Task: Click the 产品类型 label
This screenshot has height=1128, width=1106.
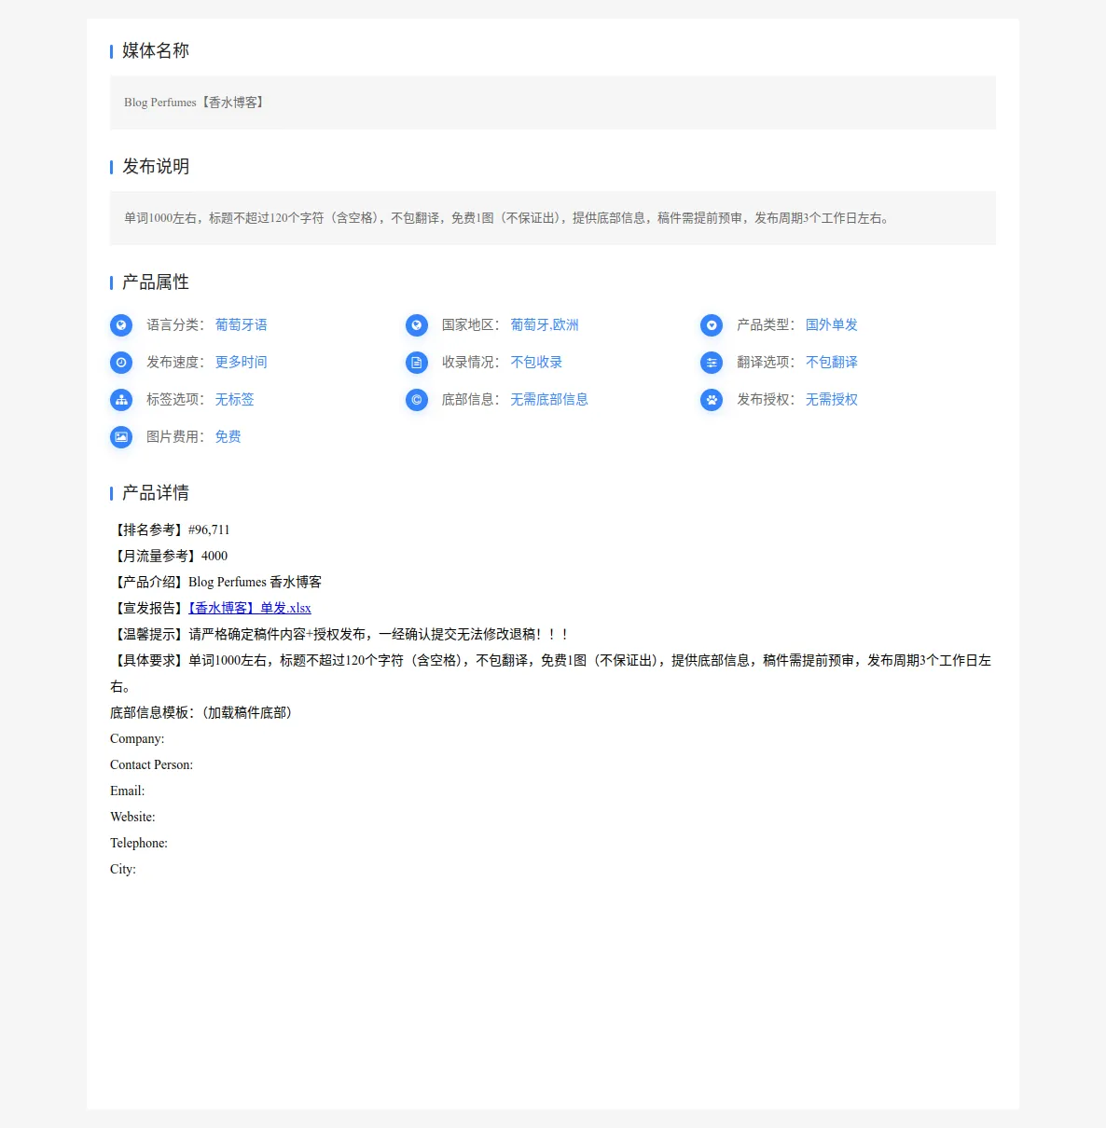Action: coord(766,324)
